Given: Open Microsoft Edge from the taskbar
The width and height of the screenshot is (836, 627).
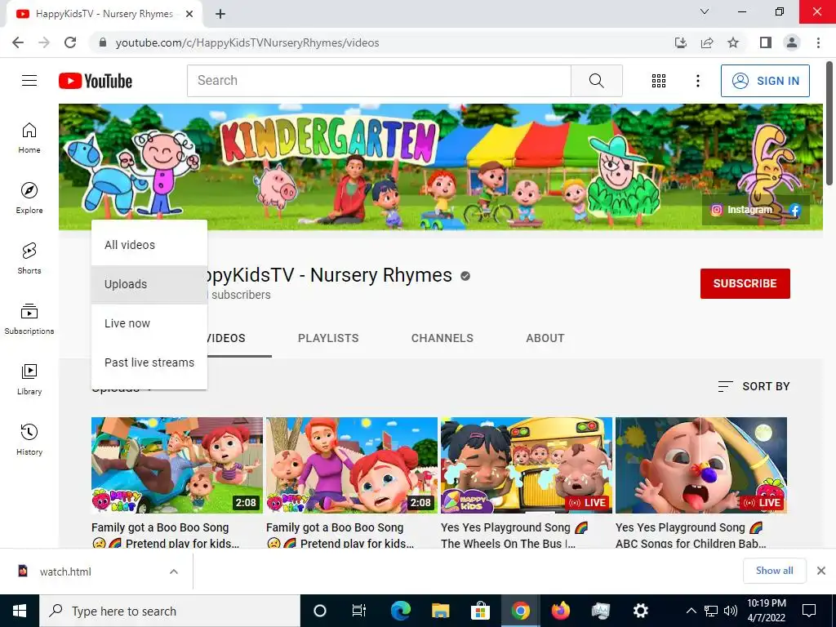Looking at the screenshot, I should coord(400,611).
